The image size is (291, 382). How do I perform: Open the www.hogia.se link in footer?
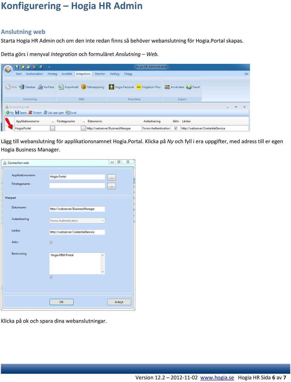217,377
